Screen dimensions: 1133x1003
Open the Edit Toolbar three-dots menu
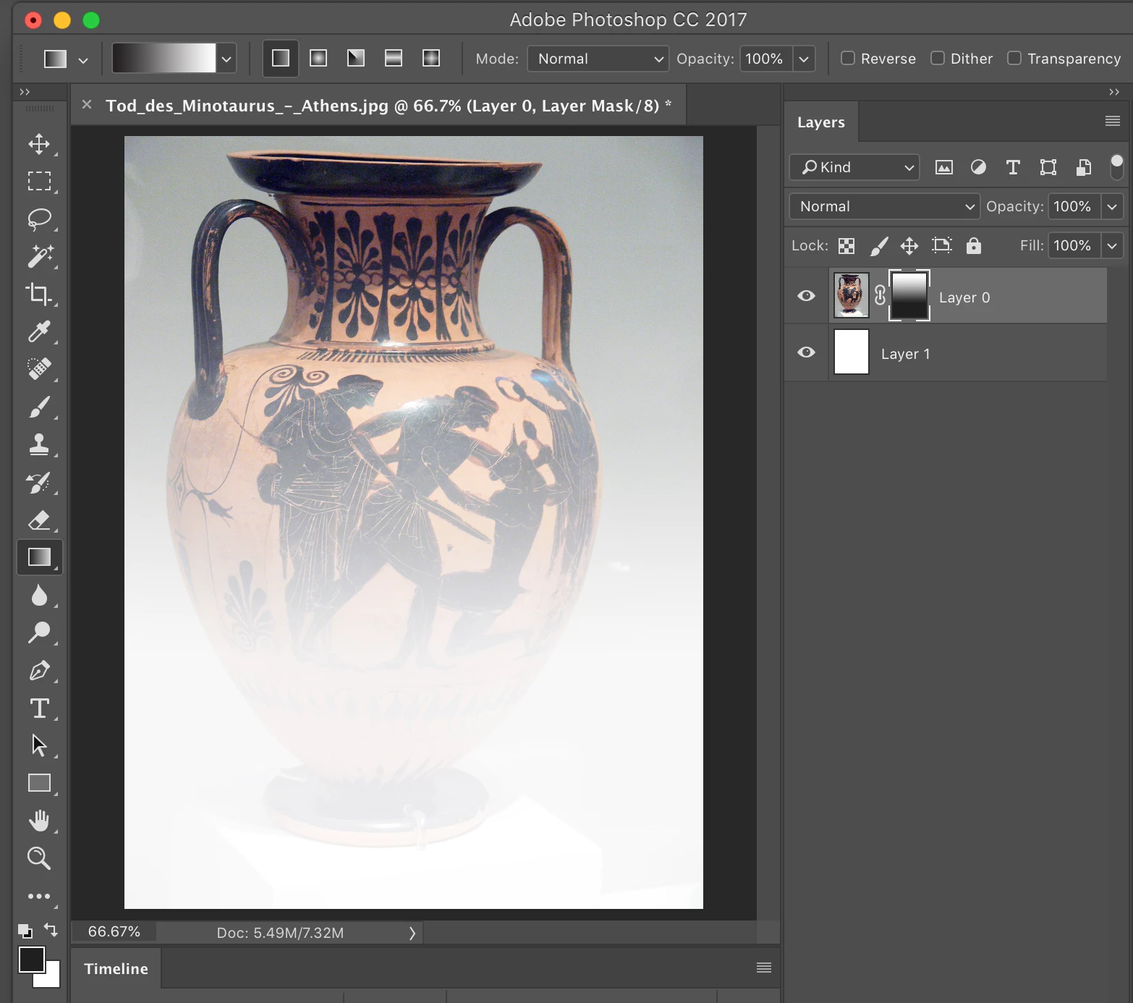39,896
